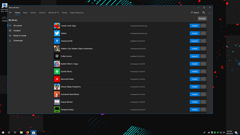The image size is (240, 135).
Task: Select the Installed library filter
Action: (17, 31)
